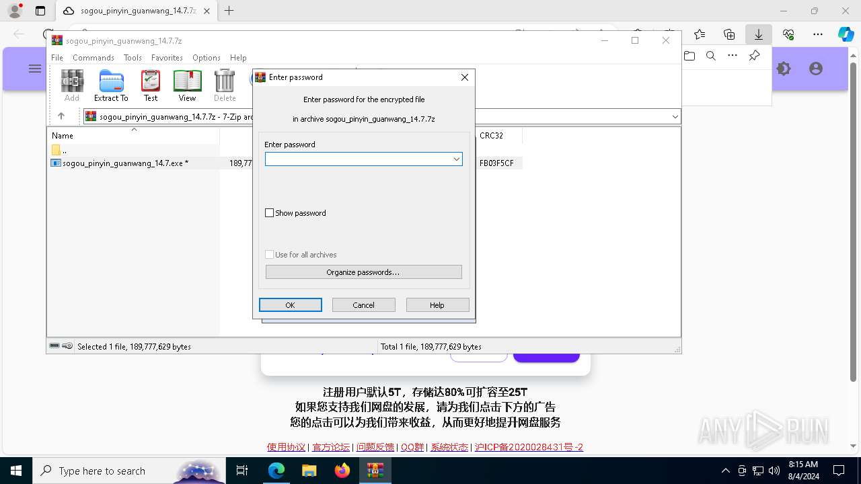This screenshot has width=861, height=484.
Task: Click CRC32 value FB03F5CF
Action: point(496,163)
